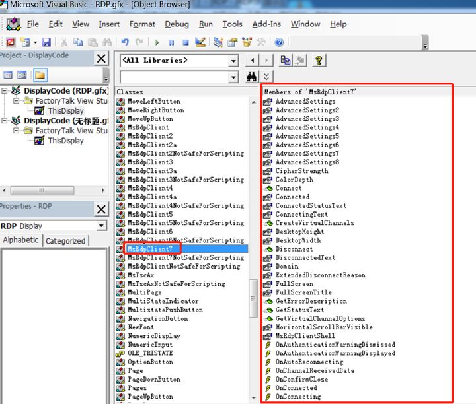Toggle Show/Hide Search Results chevrons
The height and width of the screenshot is (404, 476).
pyautogui.click(x=266, y=77)
